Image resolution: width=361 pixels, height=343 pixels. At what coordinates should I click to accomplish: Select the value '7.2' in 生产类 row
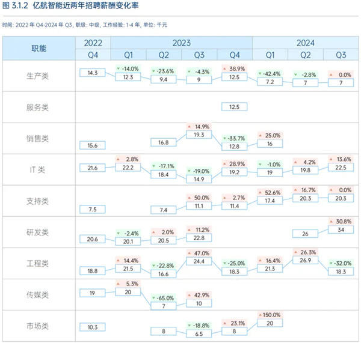pyautogui.click(x=270, y=82)
